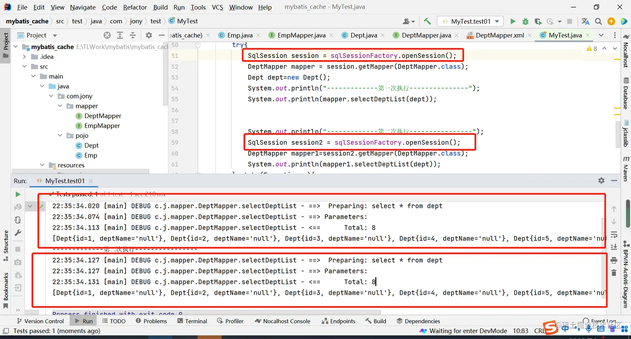Click the wrench icon in the Run panel
This screenshot has height=339, width=631.
tap(18, 233)
